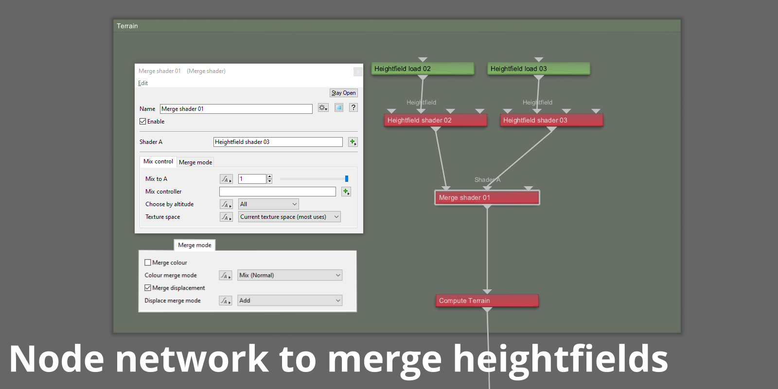Open Choose by altitude dropdown showing All
Image resolution: width=778 pixels, height=389 pixels.
coord(268,204)
